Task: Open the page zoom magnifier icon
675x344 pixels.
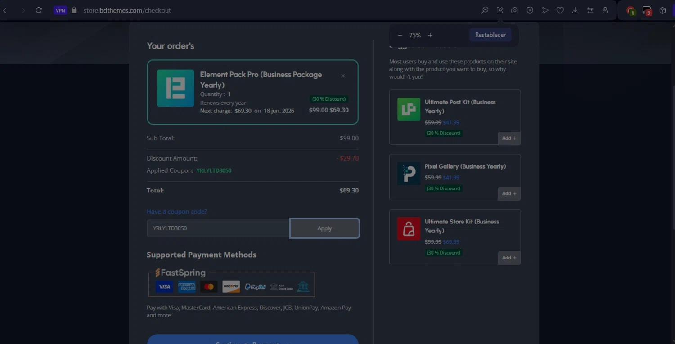Action: tap(485, 10)
